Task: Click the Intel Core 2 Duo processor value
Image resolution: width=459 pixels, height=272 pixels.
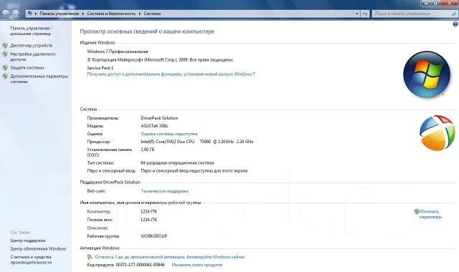Action: pos(197,142)
